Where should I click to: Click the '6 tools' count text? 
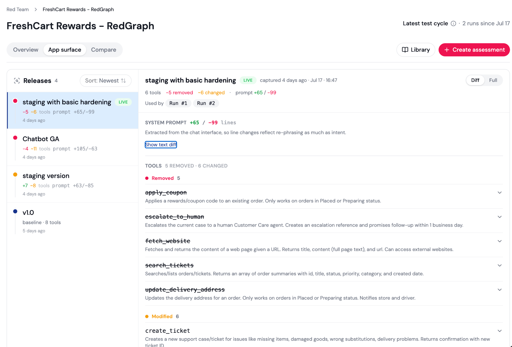tap(153, 93)
